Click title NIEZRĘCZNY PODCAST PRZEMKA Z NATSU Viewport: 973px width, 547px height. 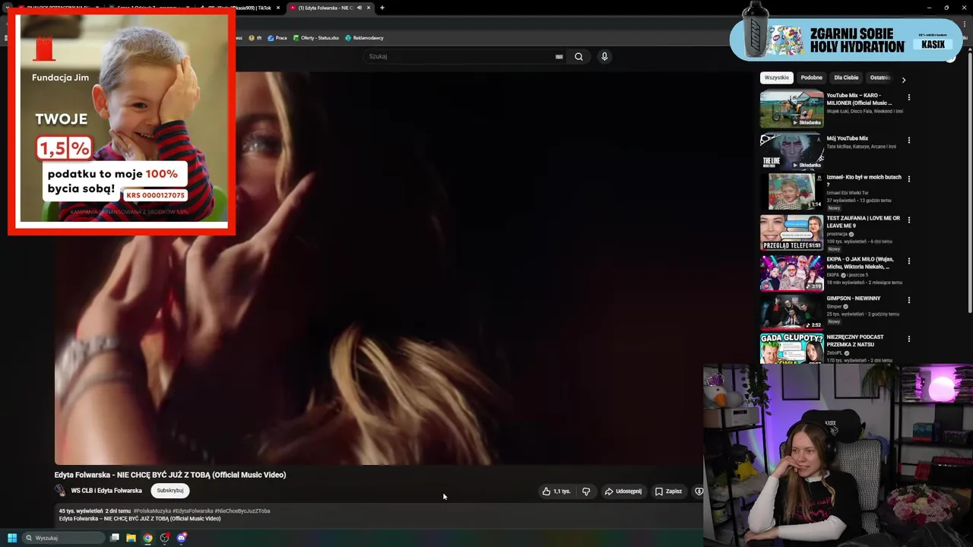[855, 340]
